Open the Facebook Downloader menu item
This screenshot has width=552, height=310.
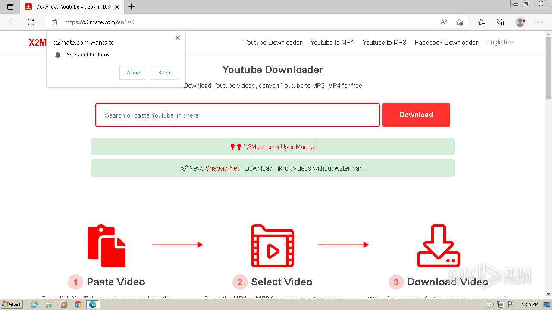pyautogui.click(x=446, y=43)
